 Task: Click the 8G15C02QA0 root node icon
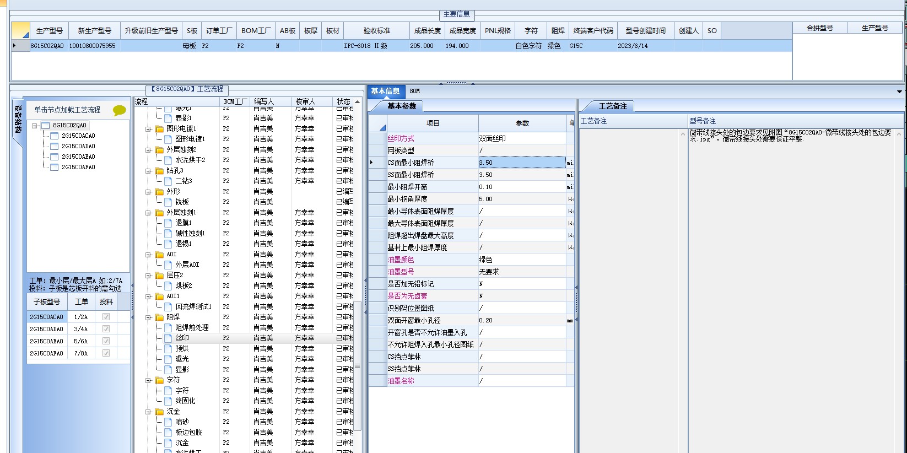click(46, 126)
